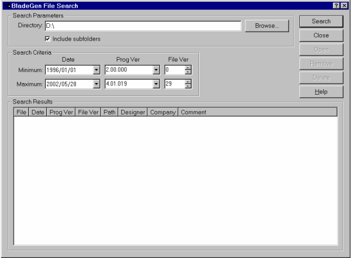Increase the Minimum File Ver spinner value
Image resolution: width=351 pixels, height=258 pixels.
(187, 68)
